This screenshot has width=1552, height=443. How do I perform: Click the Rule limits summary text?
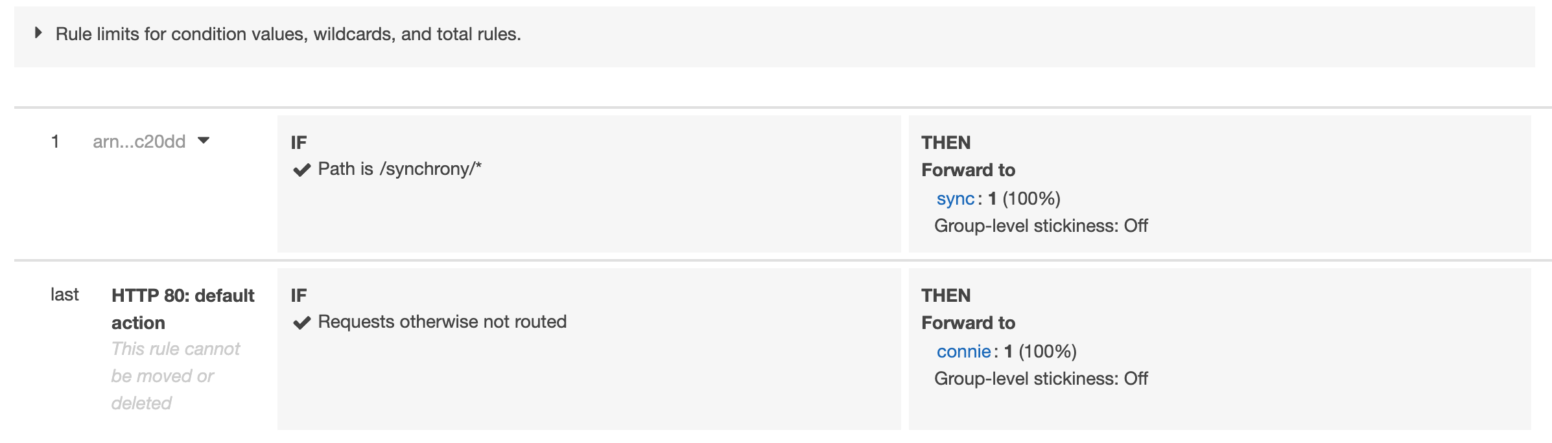[288, 34]
